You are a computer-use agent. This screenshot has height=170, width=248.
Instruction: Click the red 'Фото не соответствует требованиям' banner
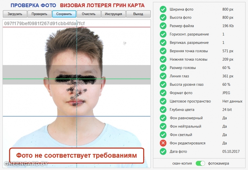(x=76, y=155)
